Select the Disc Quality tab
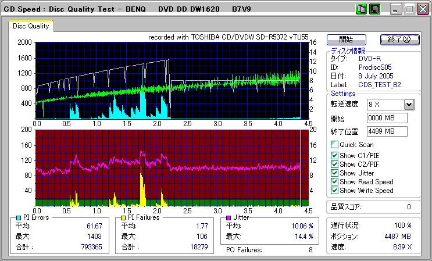Image resolution: width=432 pixels, height=261 pixels. point(31,26)
